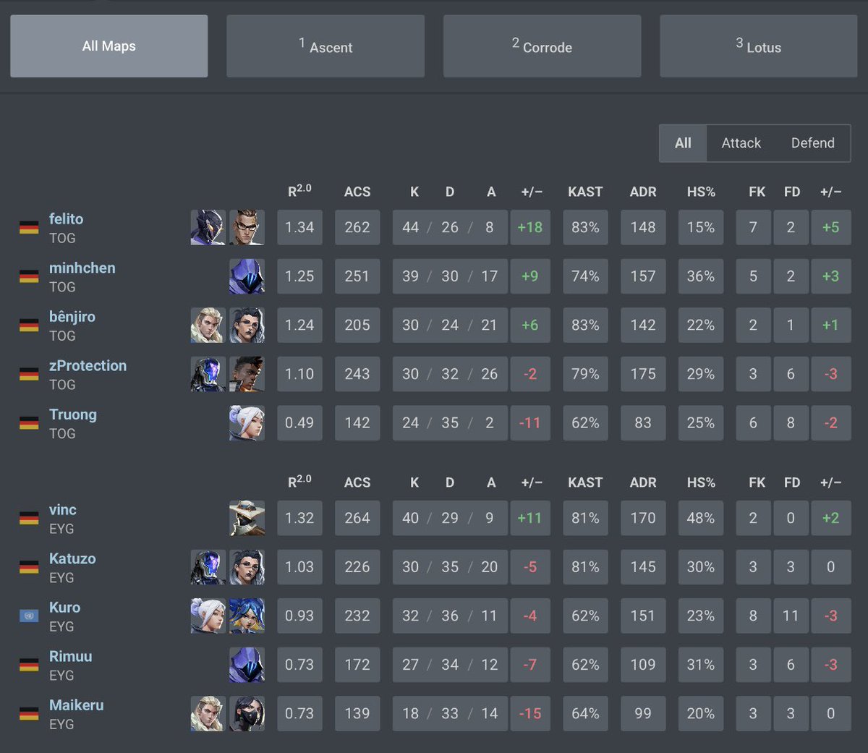Open minhchen's player profile
The width and height of the screenshot is (868, 753).
click(x=82, y=268)
